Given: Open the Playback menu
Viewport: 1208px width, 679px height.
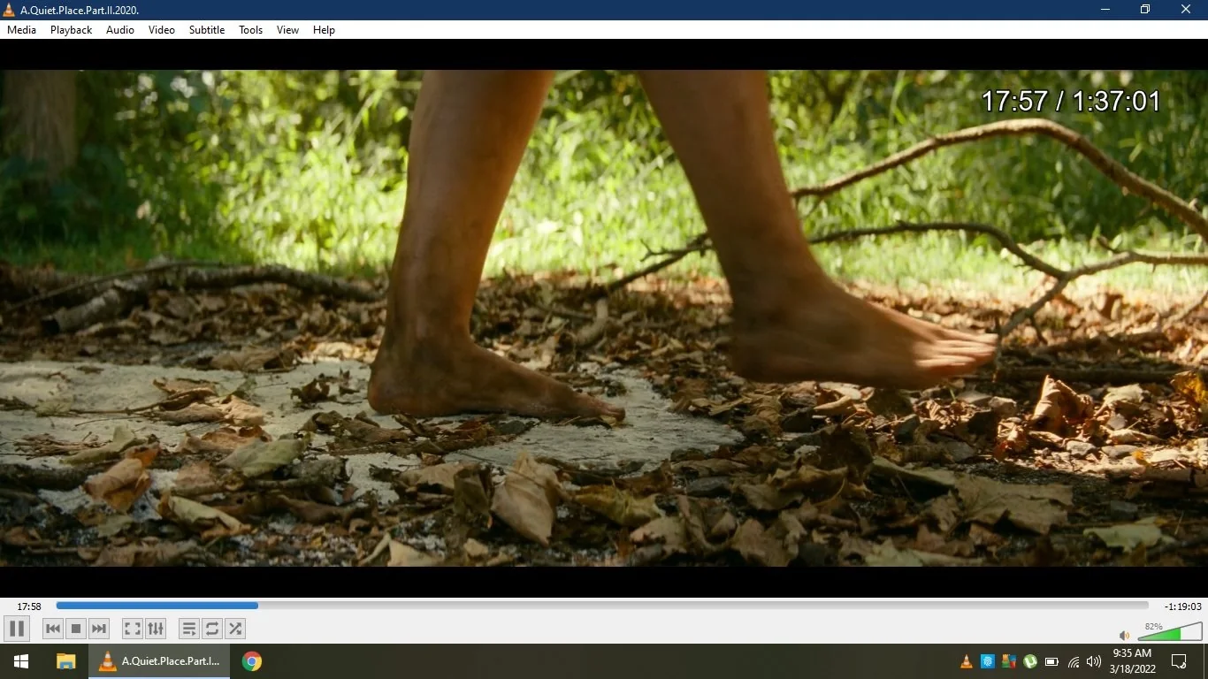Looking at the screenshot, I should 71,30.
